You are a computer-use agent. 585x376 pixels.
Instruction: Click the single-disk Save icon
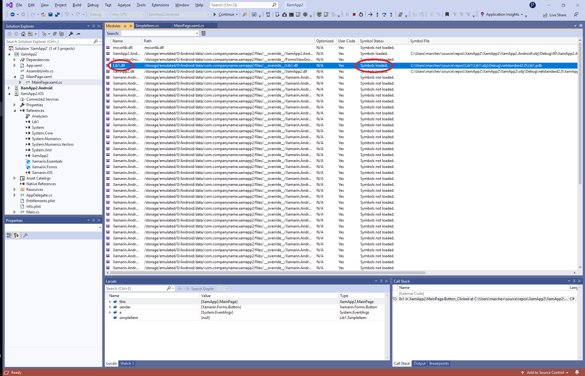(x=51, y=14)
